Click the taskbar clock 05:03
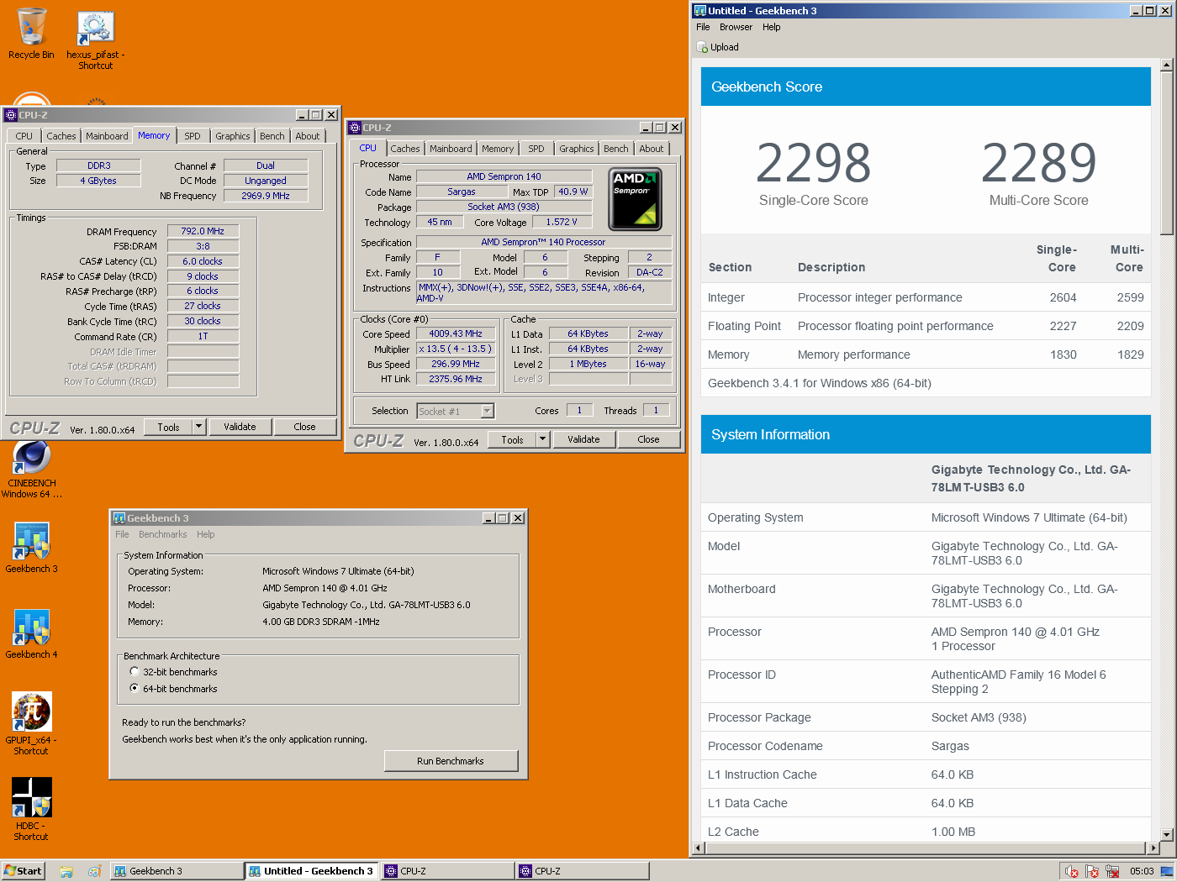The width and height of the screenshot is (1177, 882). pyautogui.click(x=1142, y=872)
